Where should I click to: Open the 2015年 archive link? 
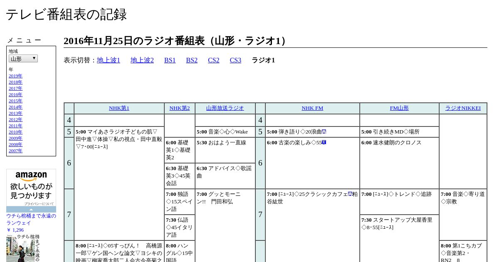15,101
